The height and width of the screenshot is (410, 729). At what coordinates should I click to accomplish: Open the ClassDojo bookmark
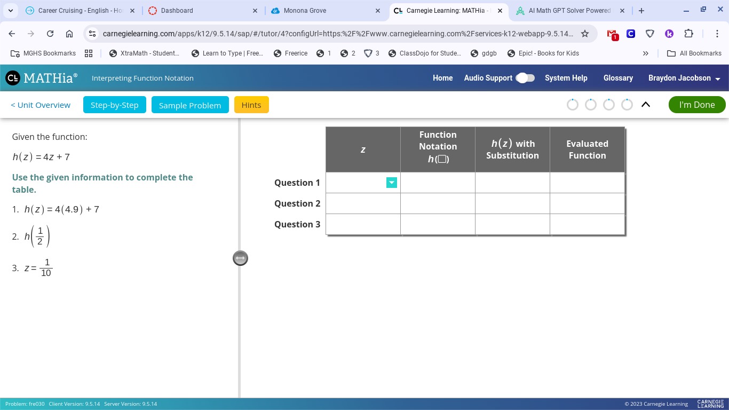(425, 53)
